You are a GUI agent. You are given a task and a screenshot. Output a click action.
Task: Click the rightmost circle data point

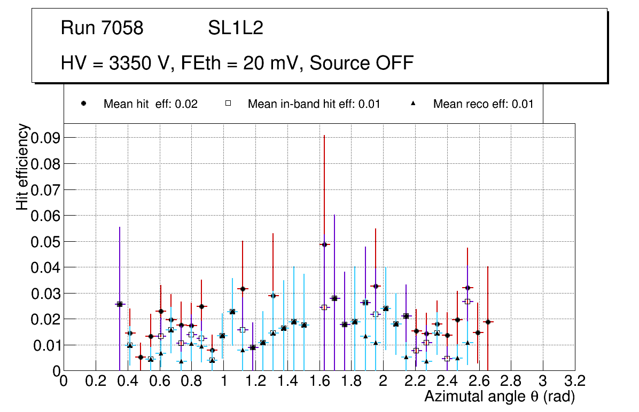(x=487, y=322)
